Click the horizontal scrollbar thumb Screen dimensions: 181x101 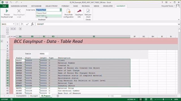117,96
